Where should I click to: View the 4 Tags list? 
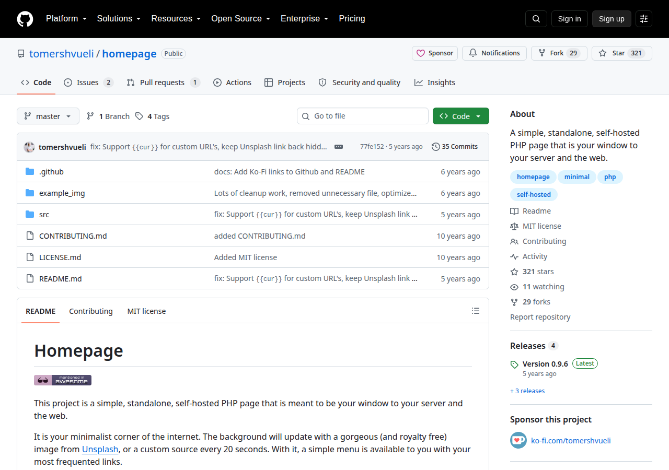click(x=152, y=116)
